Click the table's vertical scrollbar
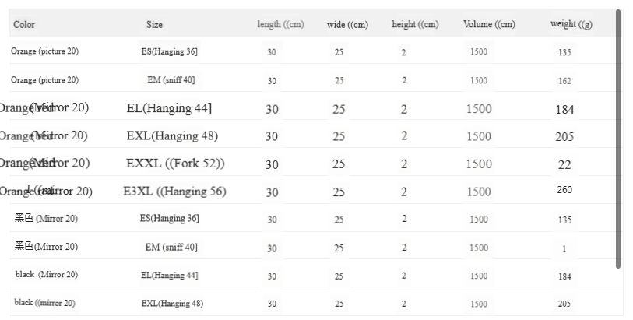Viewport: 633px width, 320px height. 618,140
